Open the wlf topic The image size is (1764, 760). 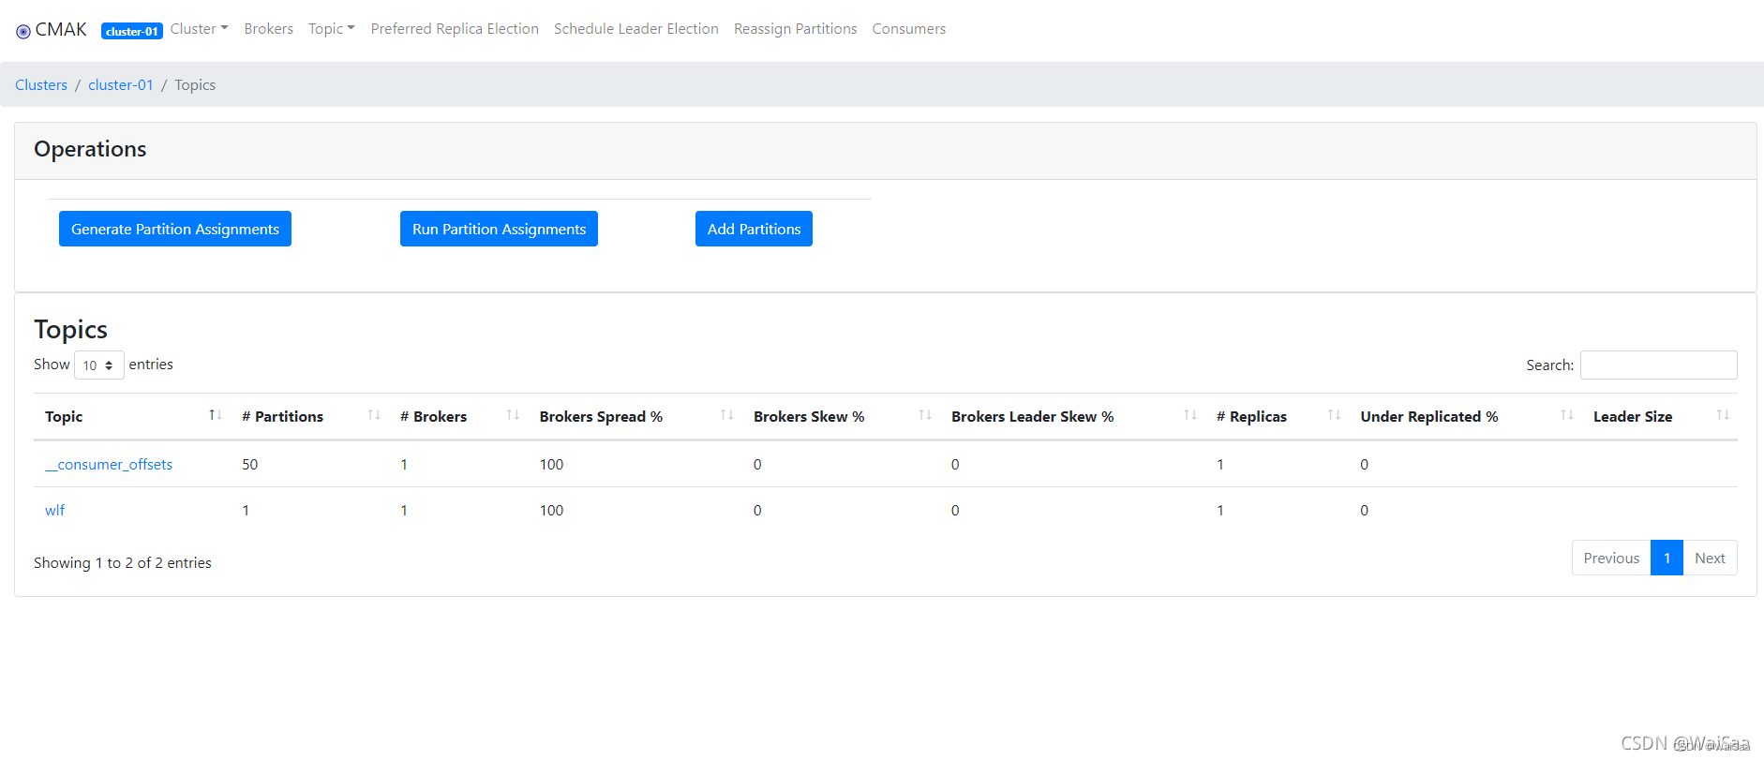55,511
